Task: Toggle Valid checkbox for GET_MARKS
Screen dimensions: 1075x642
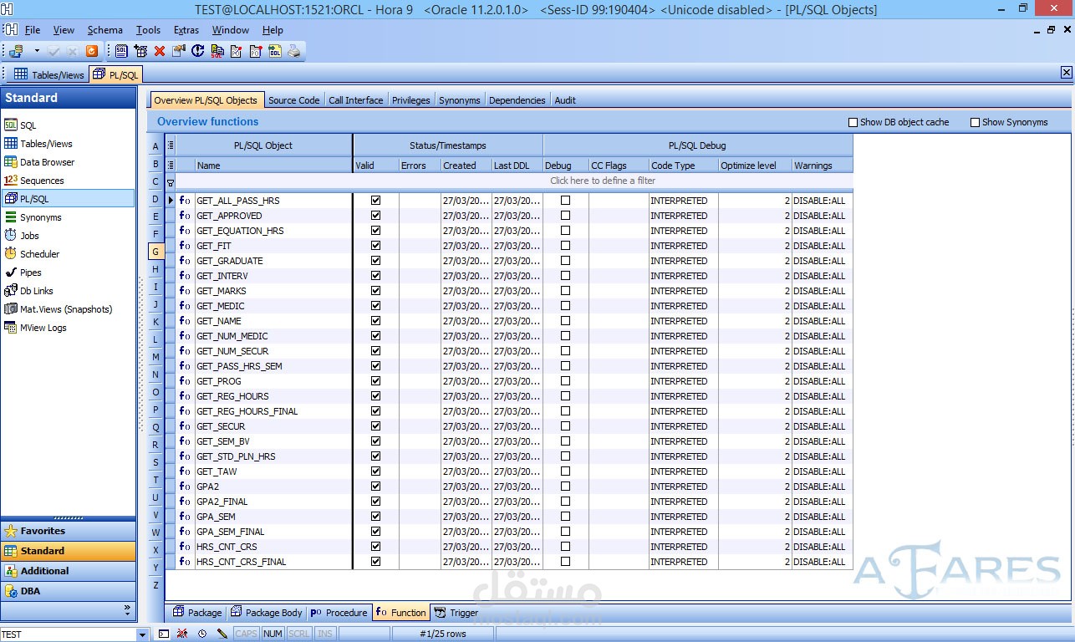Action: [x=376, y=291]
